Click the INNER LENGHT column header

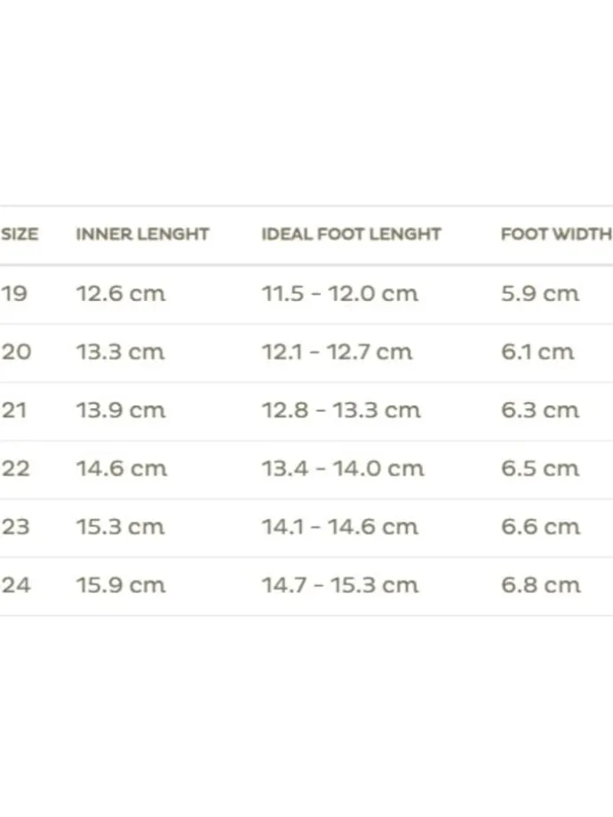(x=142, y=234)
